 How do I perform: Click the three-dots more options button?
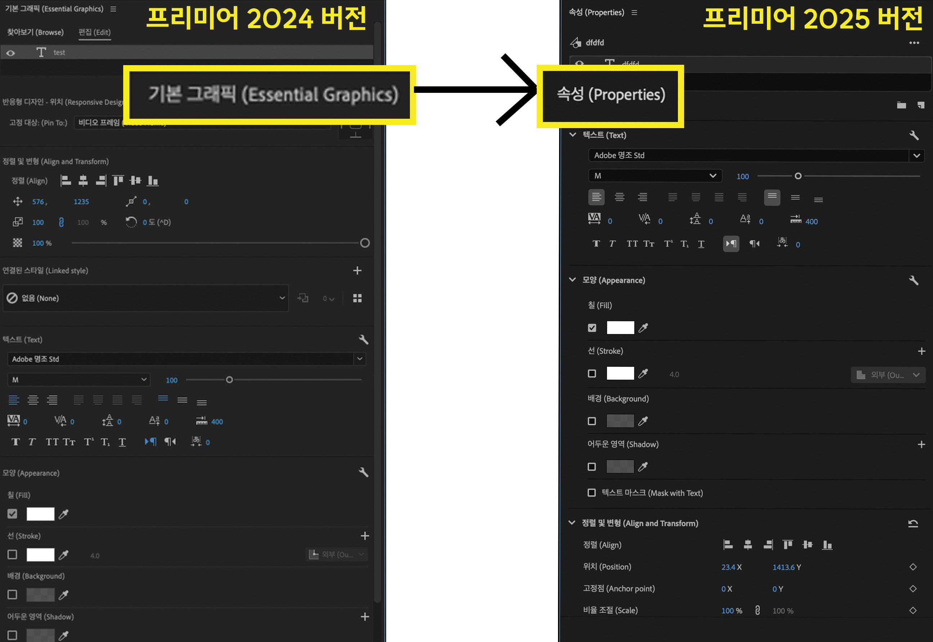[914, 42]
